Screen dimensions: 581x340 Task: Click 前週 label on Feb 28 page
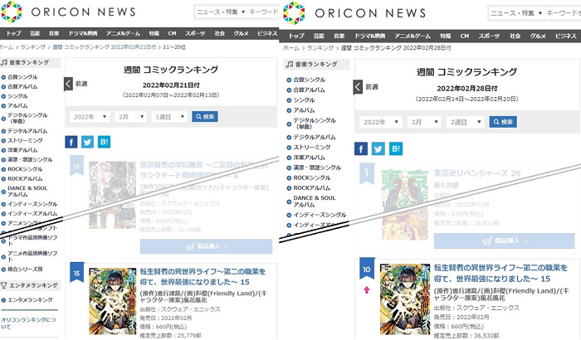click(x=372, y=87)
